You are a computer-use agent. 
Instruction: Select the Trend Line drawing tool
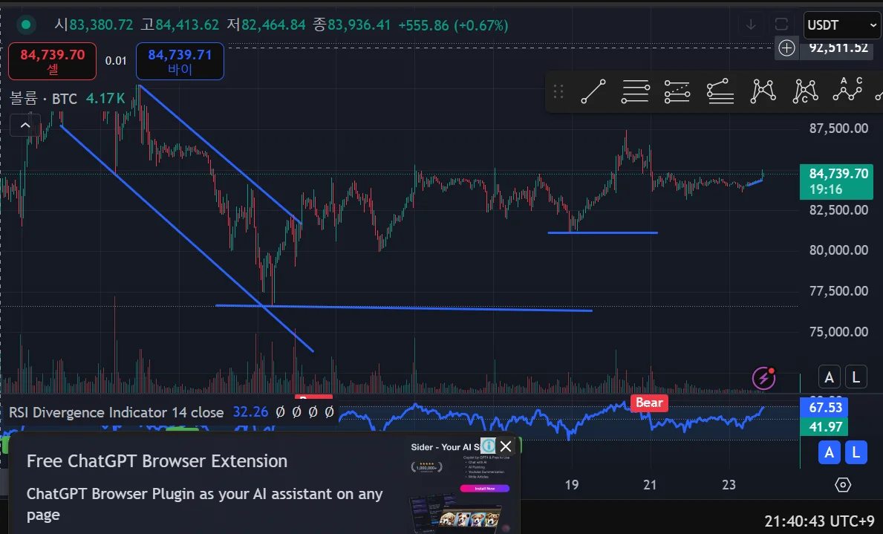pyautogui.click(x=593, y=91)
